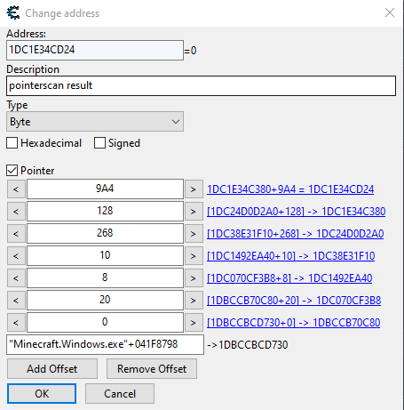This screenshot has height=410, width=404.
Task: Confirm with the OK button
Action: [42, 394]
